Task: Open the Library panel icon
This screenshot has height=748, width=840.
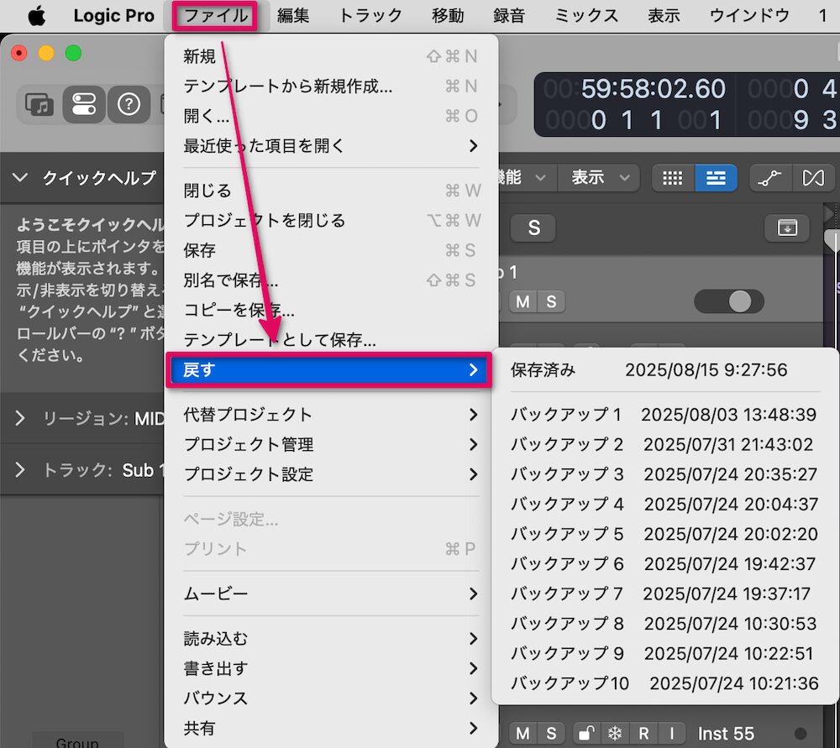Action: click(x=39, y=104)
